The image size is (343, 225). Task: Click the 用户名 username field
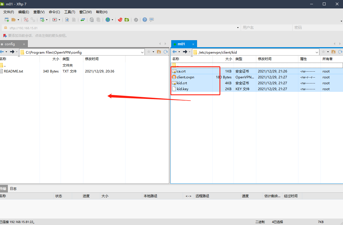pyautogui.click(x=266, y=28)
